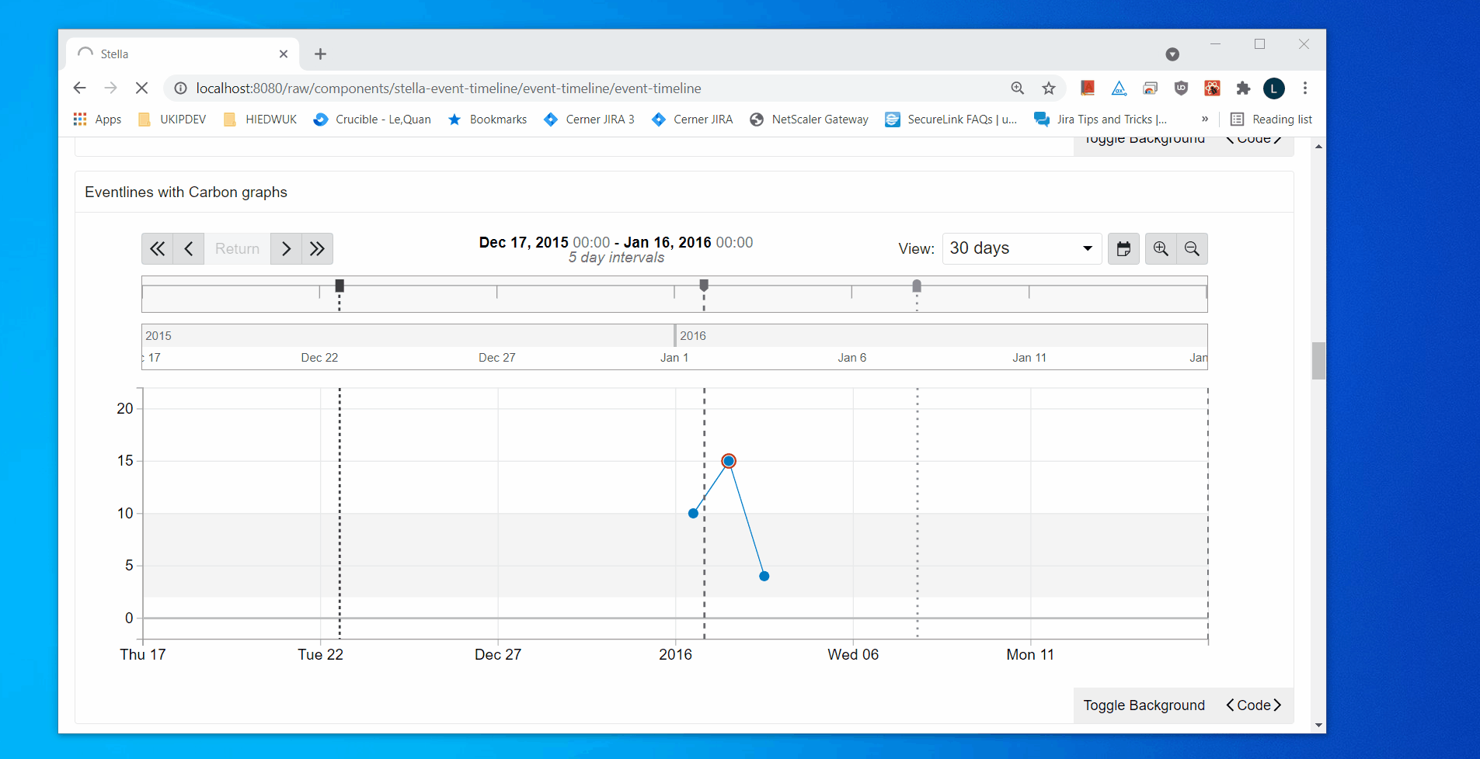Open the browser profile avatar
The height and width of the screenshot is (759, 1480).
pyautogui.click(x=1274, y=88)
